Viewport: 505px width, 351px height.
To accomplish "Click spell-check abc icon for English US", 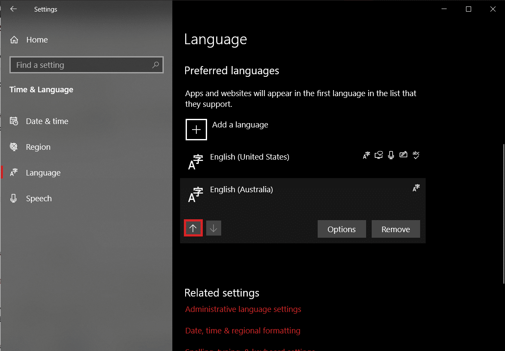I will click(415, 155).
